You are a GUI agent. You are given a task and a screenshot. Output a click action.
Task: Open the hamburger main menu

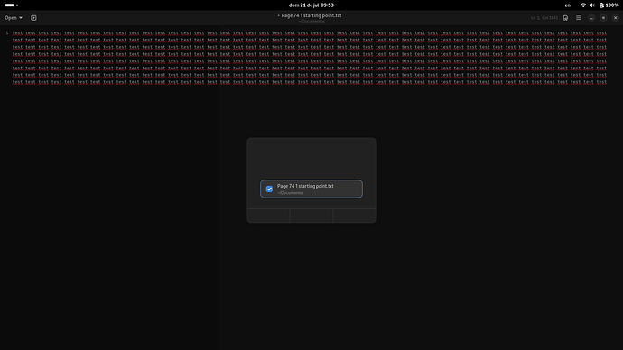(579, 18)
